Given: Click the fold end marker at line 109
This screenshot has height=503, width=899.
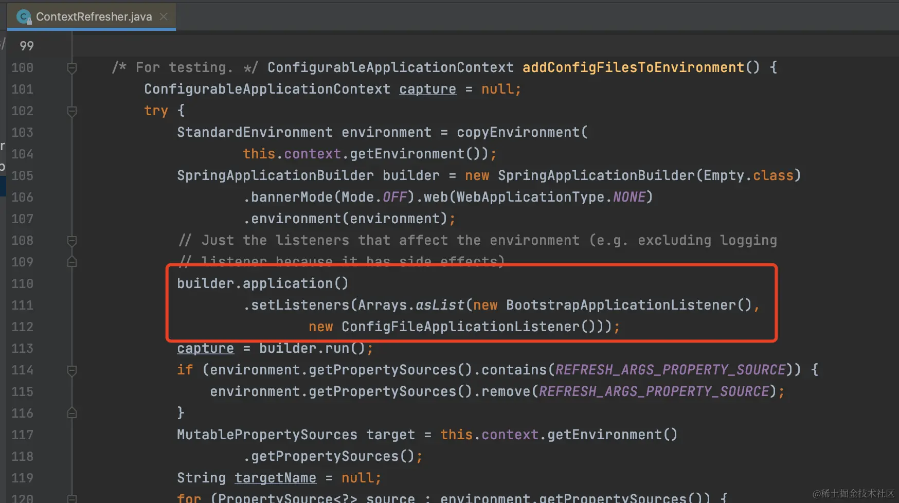Looking at the screenshot, I should tap(72, 262).
